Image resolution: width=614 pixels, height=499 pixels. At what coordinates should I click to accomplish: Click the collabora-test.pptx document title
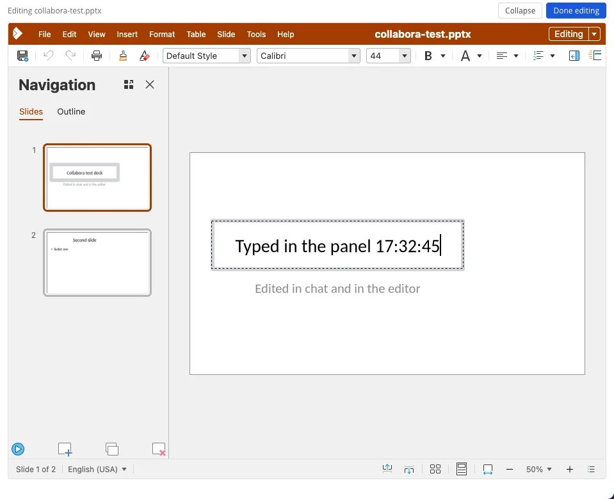tap(423, 35)
